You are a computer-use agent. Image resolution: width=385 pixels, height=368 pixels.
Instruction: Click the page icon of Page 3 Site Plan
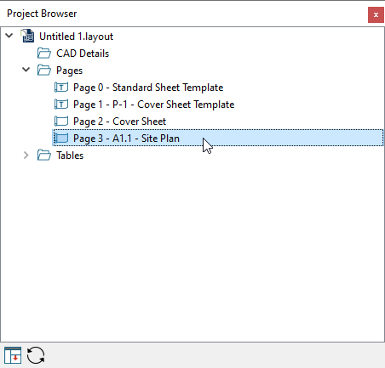click(x=61, y=139)
